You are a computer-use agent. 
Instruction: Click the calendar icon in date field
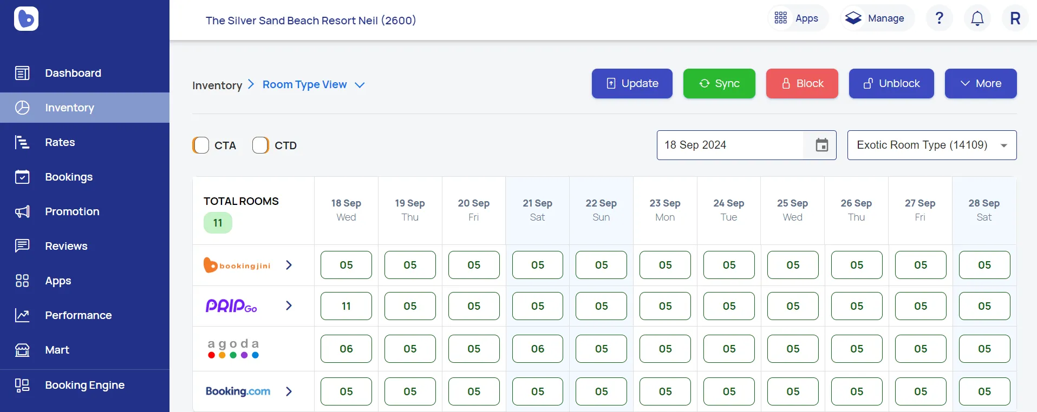pos(821,145)
